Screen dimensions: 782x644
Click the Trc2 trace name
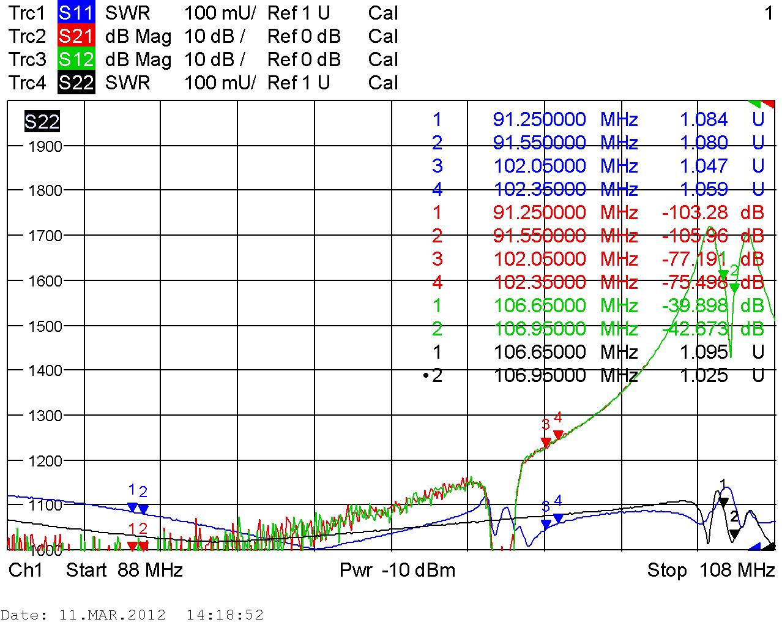(x=28, y=36)
